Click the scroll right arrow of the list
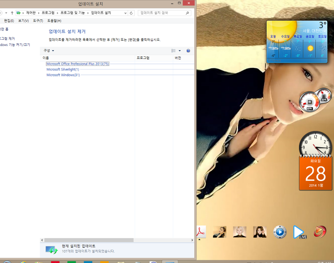The width and height of the screenshot is (334, 263). pos(192,240)
